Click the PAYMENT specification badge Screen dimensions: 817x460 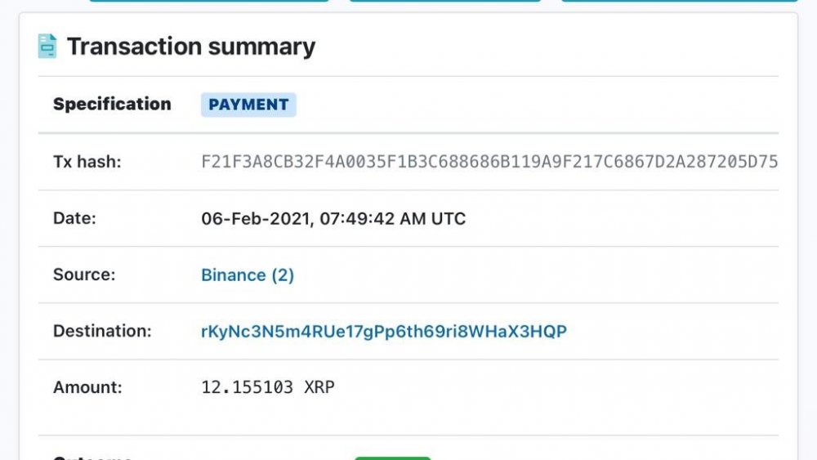(x=248, y=105)
